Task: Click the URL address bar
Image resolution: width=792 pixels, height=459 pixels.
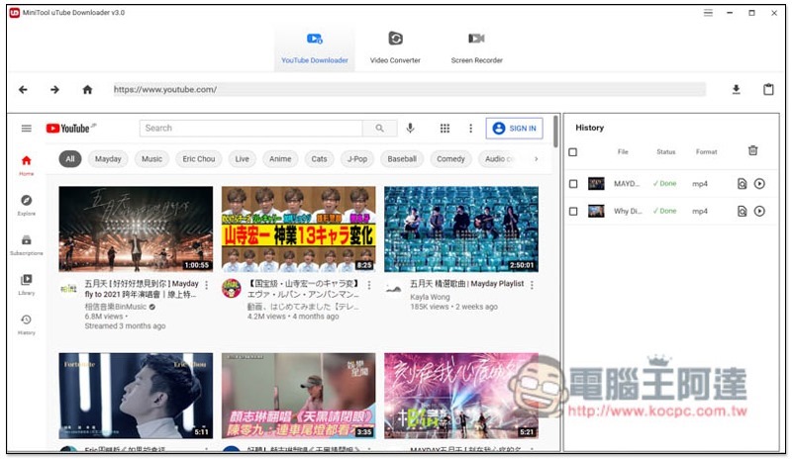Action: point(409,89)
